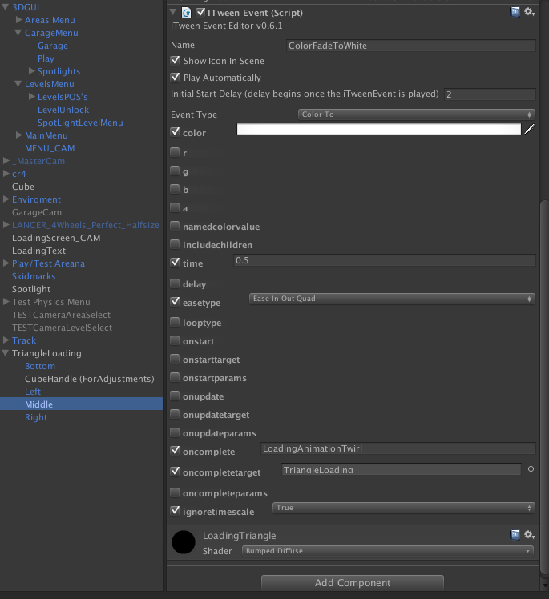This screenshot has width=549, height=599.
Task: Open the ignoretimescale True dropdown
Action: tap(404, 508)
